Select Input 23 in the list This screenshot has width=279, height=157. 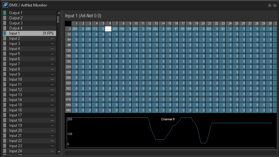30,146
